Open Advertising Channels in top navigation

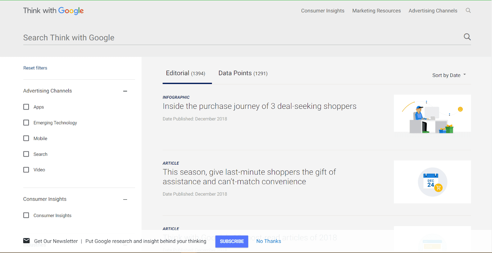433,11
